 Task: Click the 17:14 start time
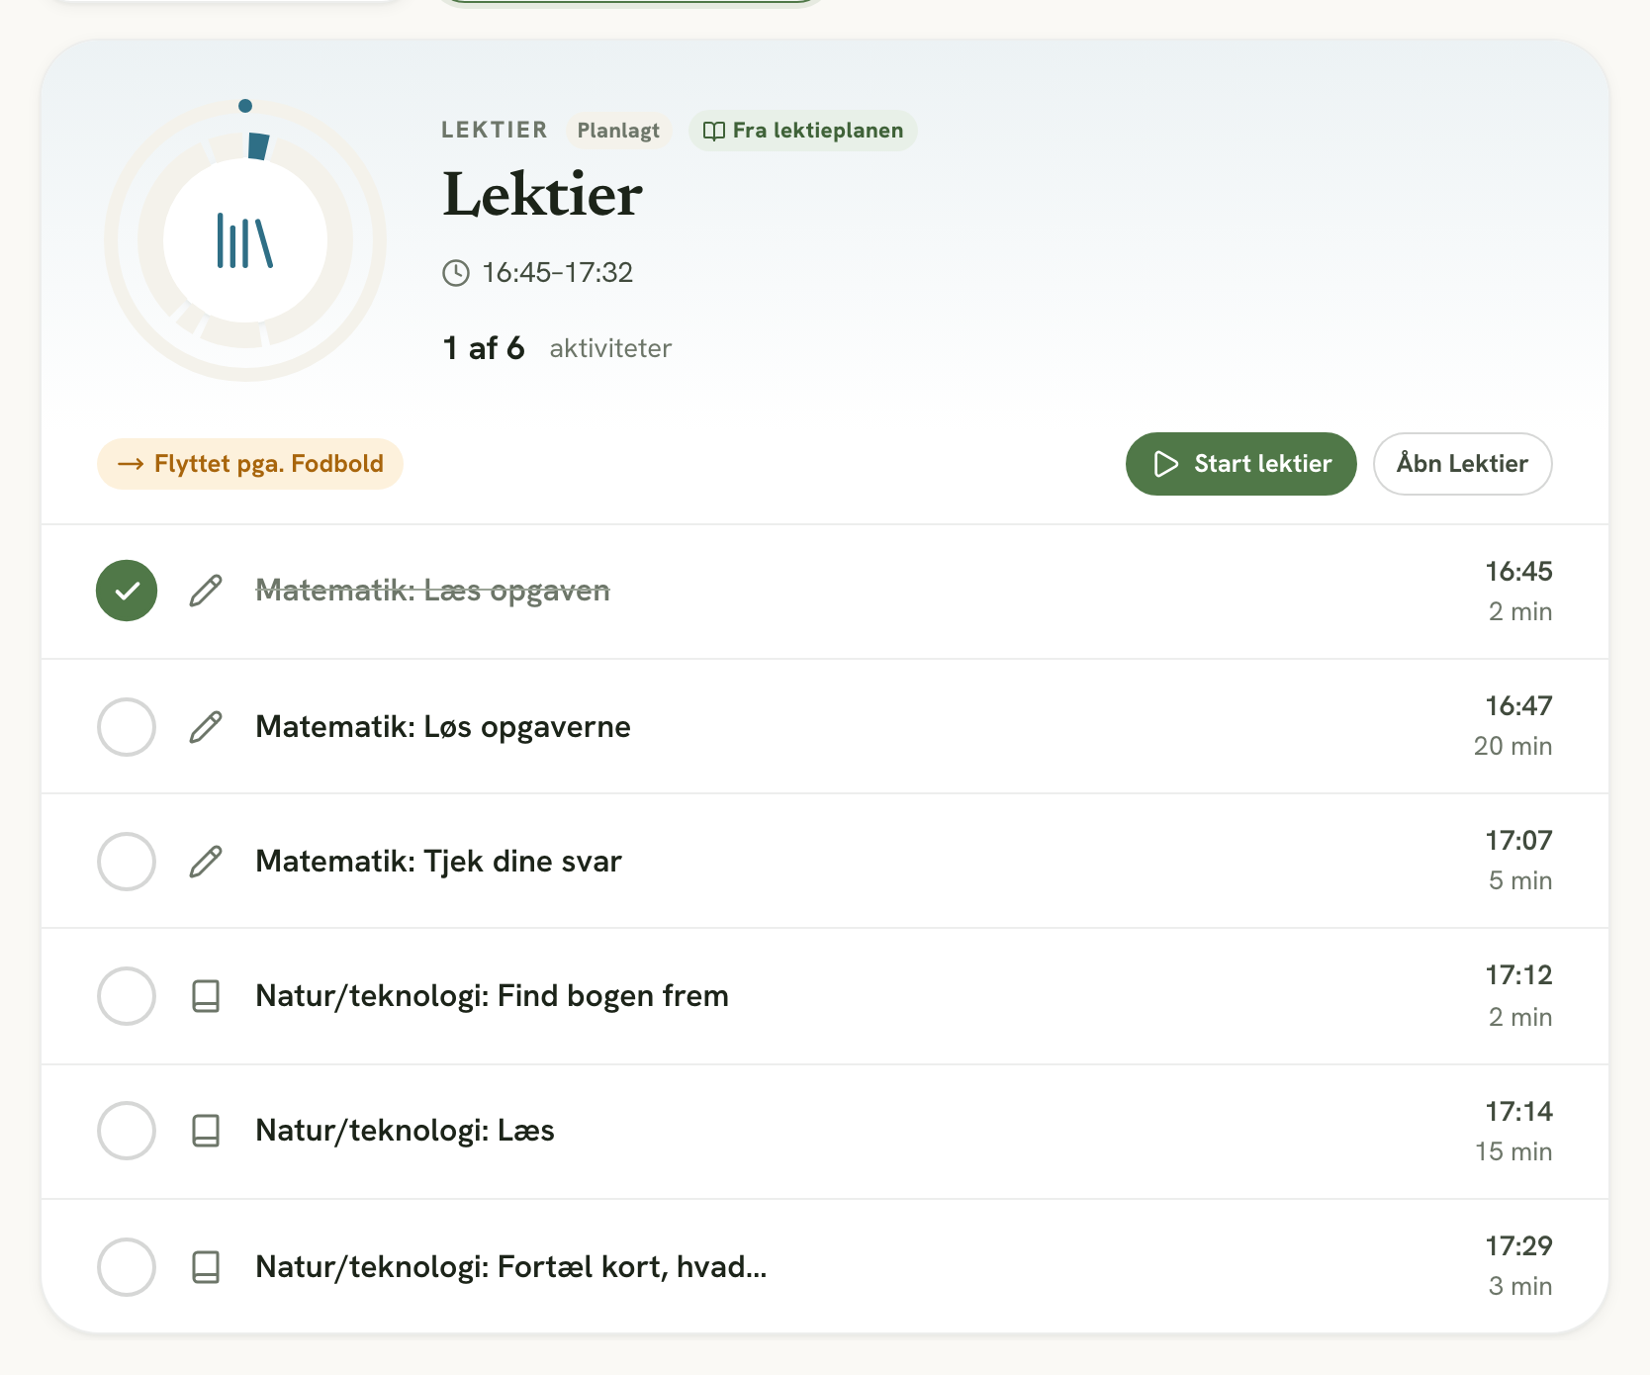coord(1518,1112)
